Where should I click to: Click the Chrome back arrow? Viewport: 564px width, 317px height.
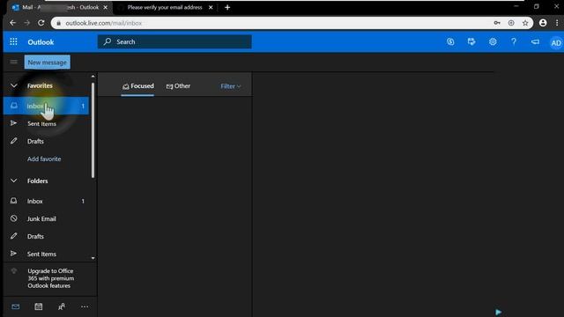pos(13,23)
